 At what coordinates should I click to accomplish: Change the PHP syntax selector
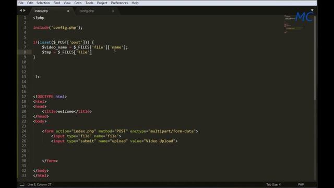[x=301, y=184]
